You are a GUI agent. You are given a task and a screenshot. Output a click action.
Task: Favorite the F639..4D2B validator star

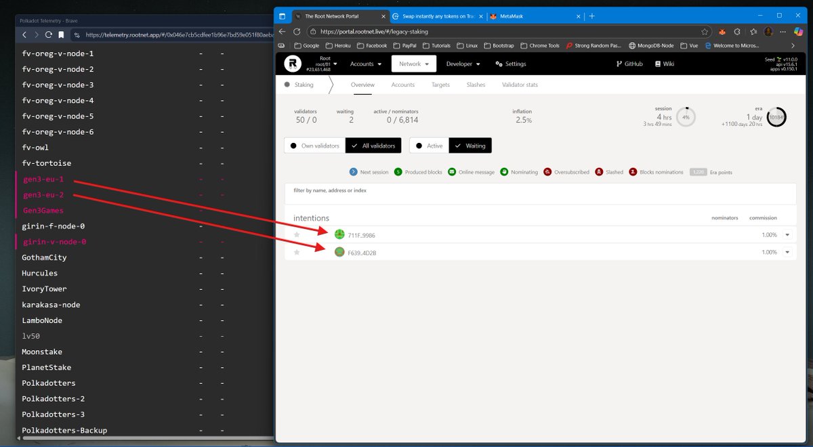[297, 252]
